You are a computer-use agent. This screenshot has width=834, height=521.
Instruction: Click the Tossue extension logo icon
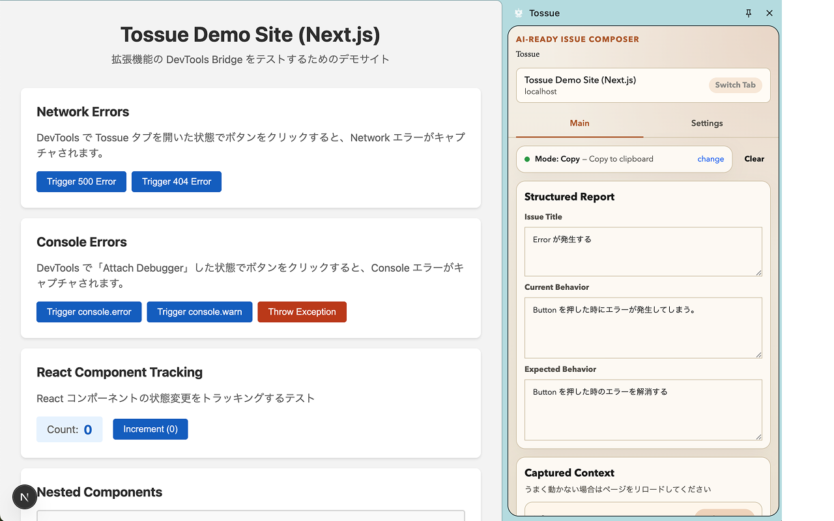pos(519,13)
